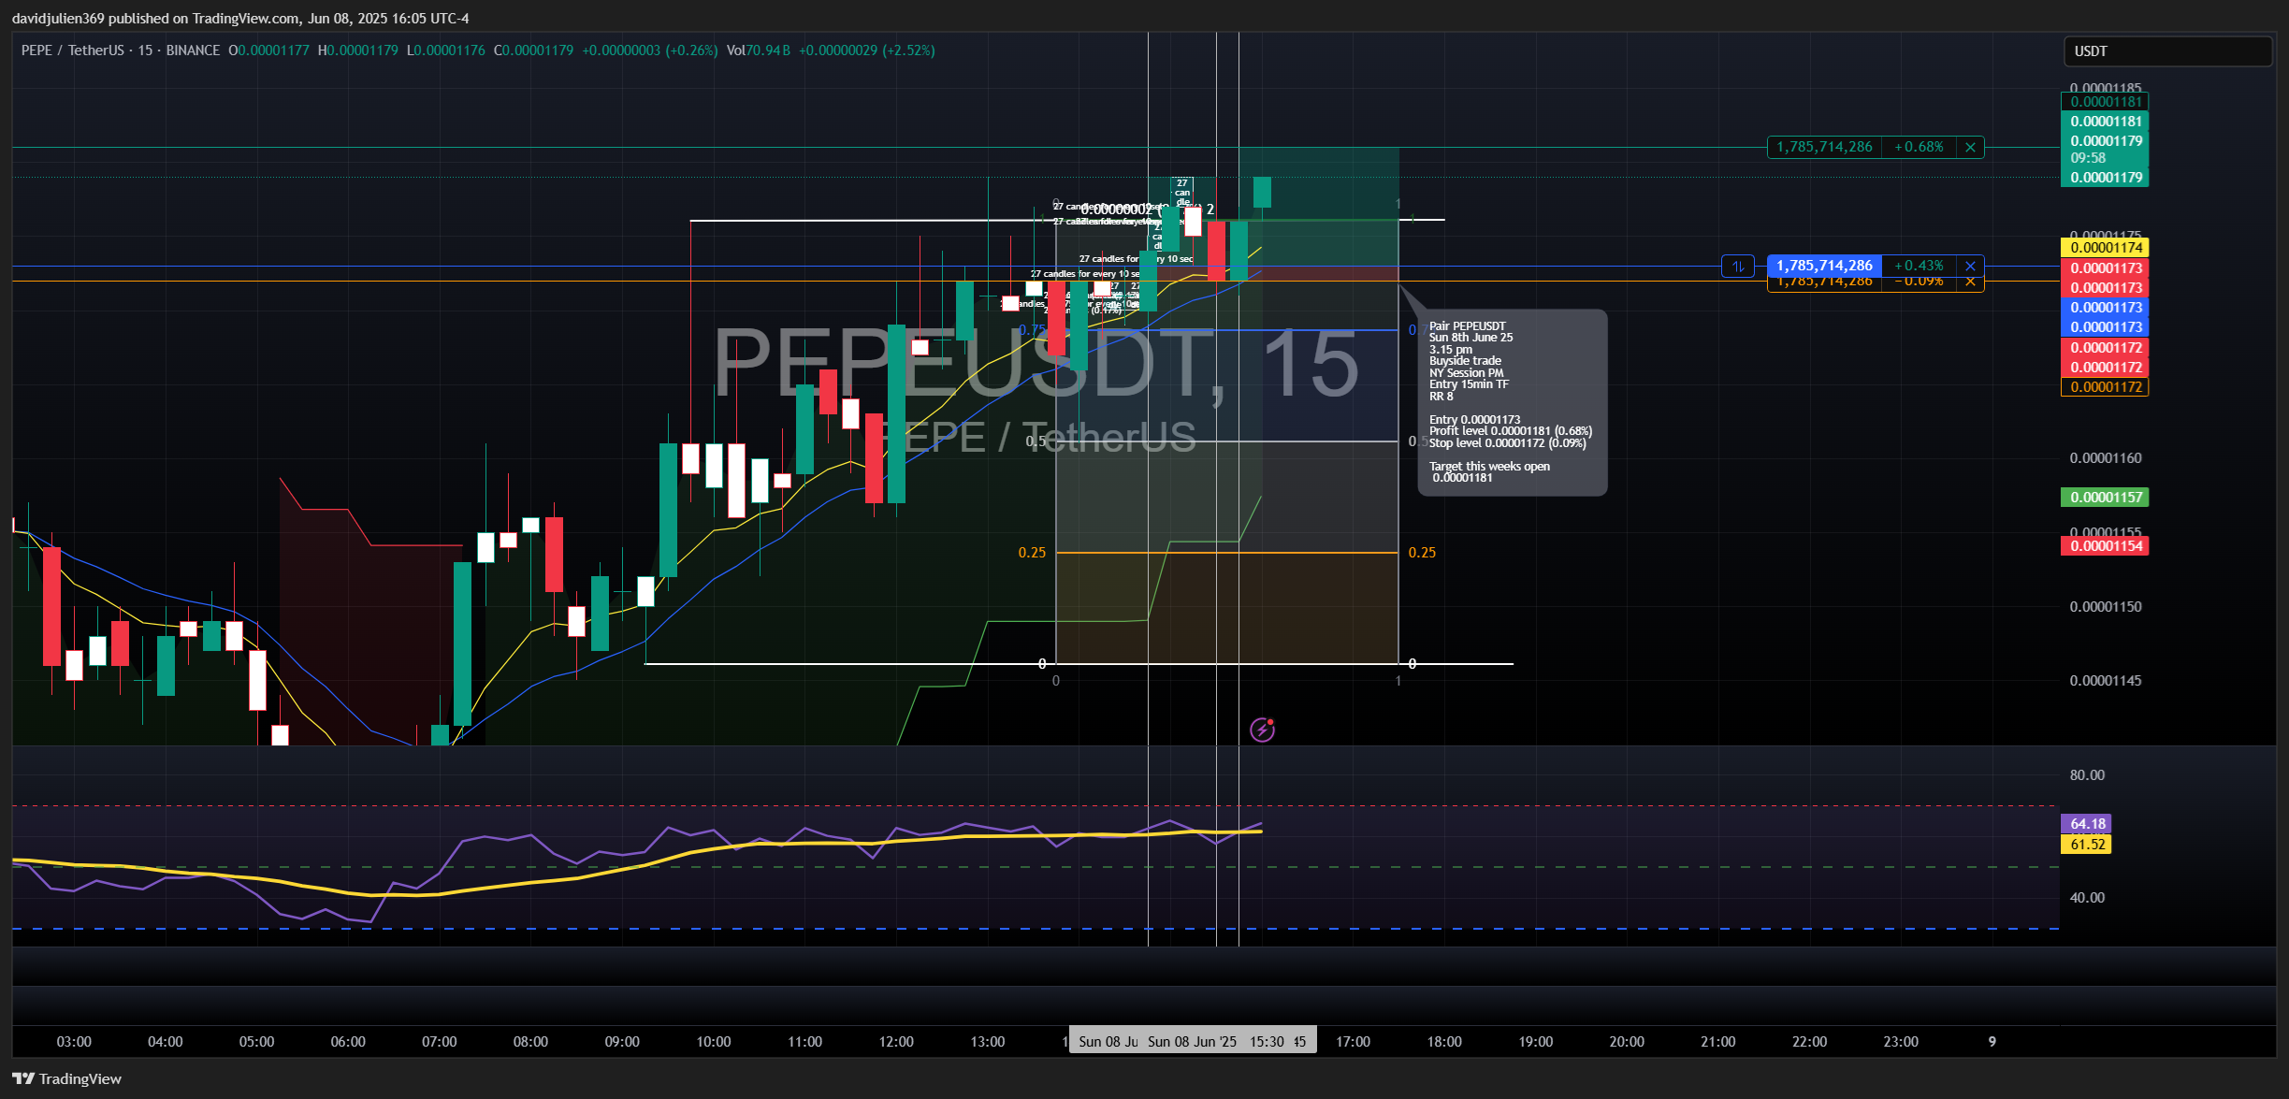
Task: Click the orange-outlined 0.00001172 price label
Action: [x=2105, y=387]
